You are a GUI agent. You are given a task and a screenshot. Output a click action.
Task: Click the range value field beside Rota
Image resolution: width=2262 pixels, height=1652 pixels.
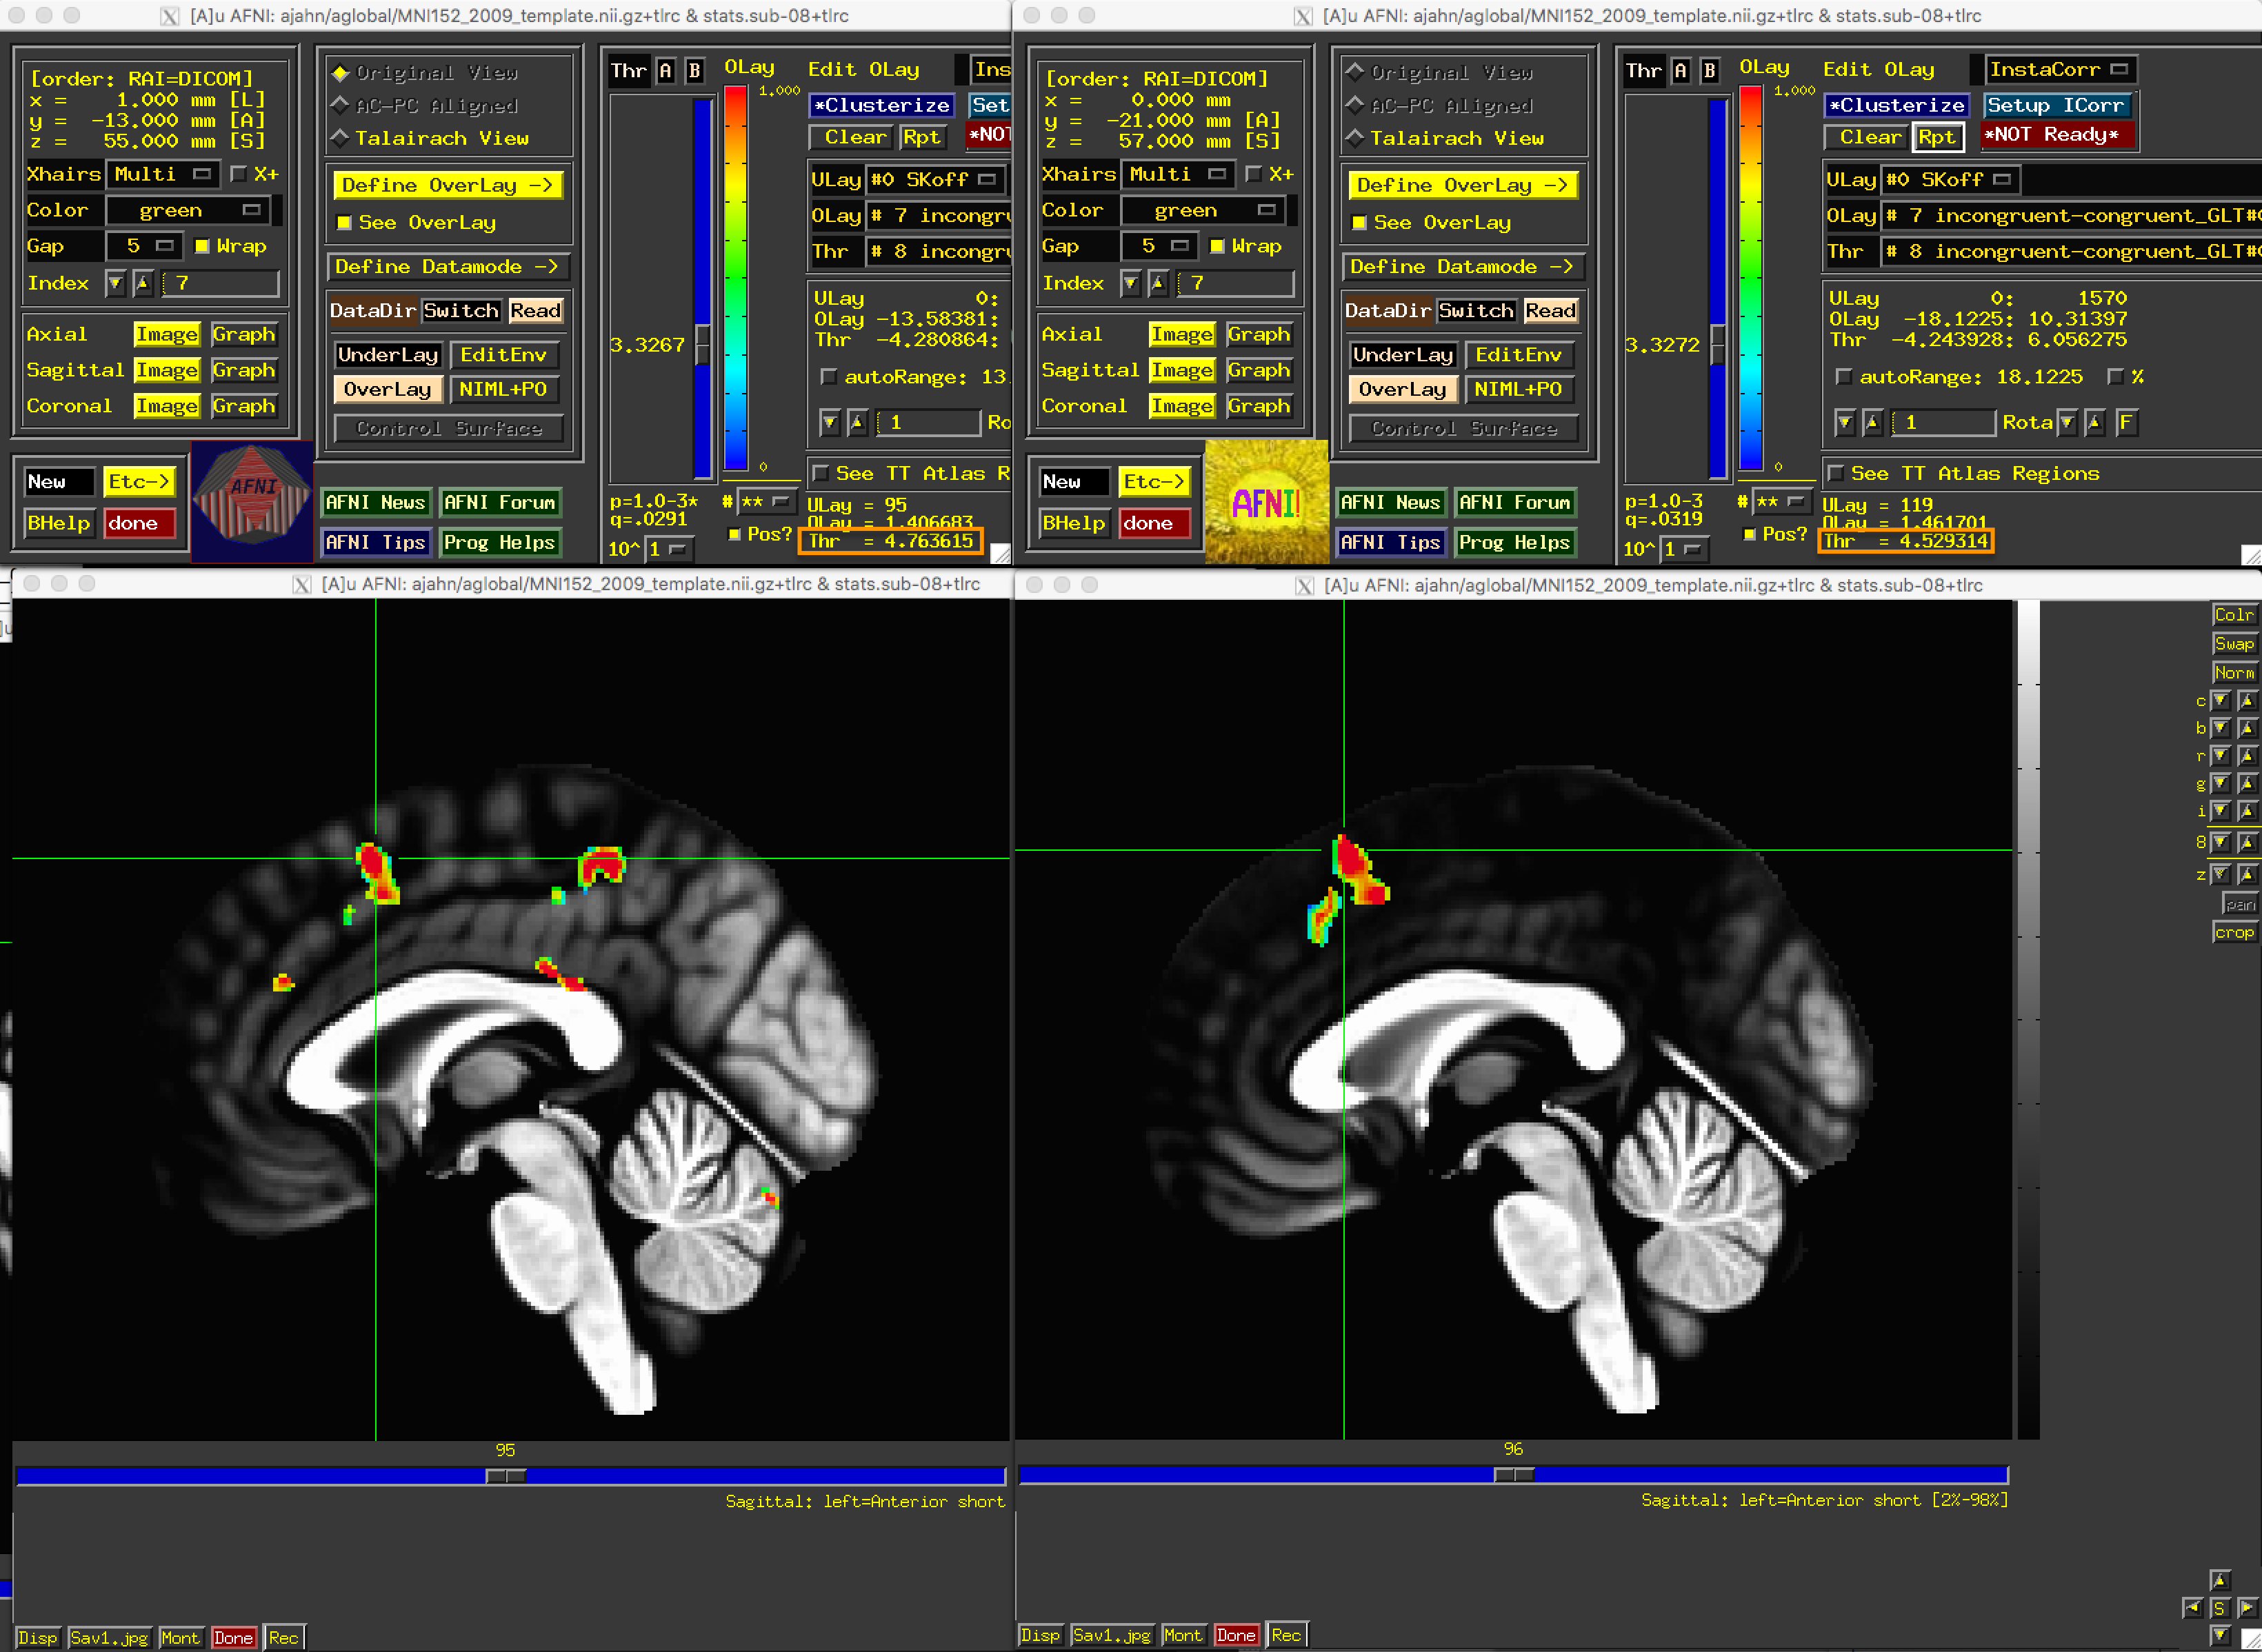click(x=1944, y=423)
